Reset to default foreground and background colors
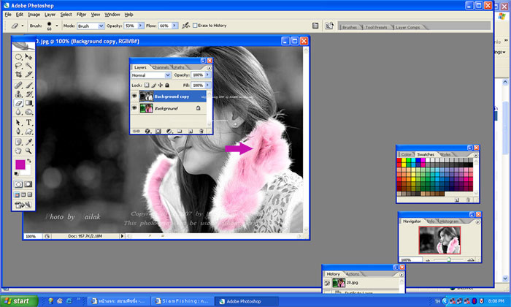The width and height of the screenshot is (511, 307). pos(16,173)
